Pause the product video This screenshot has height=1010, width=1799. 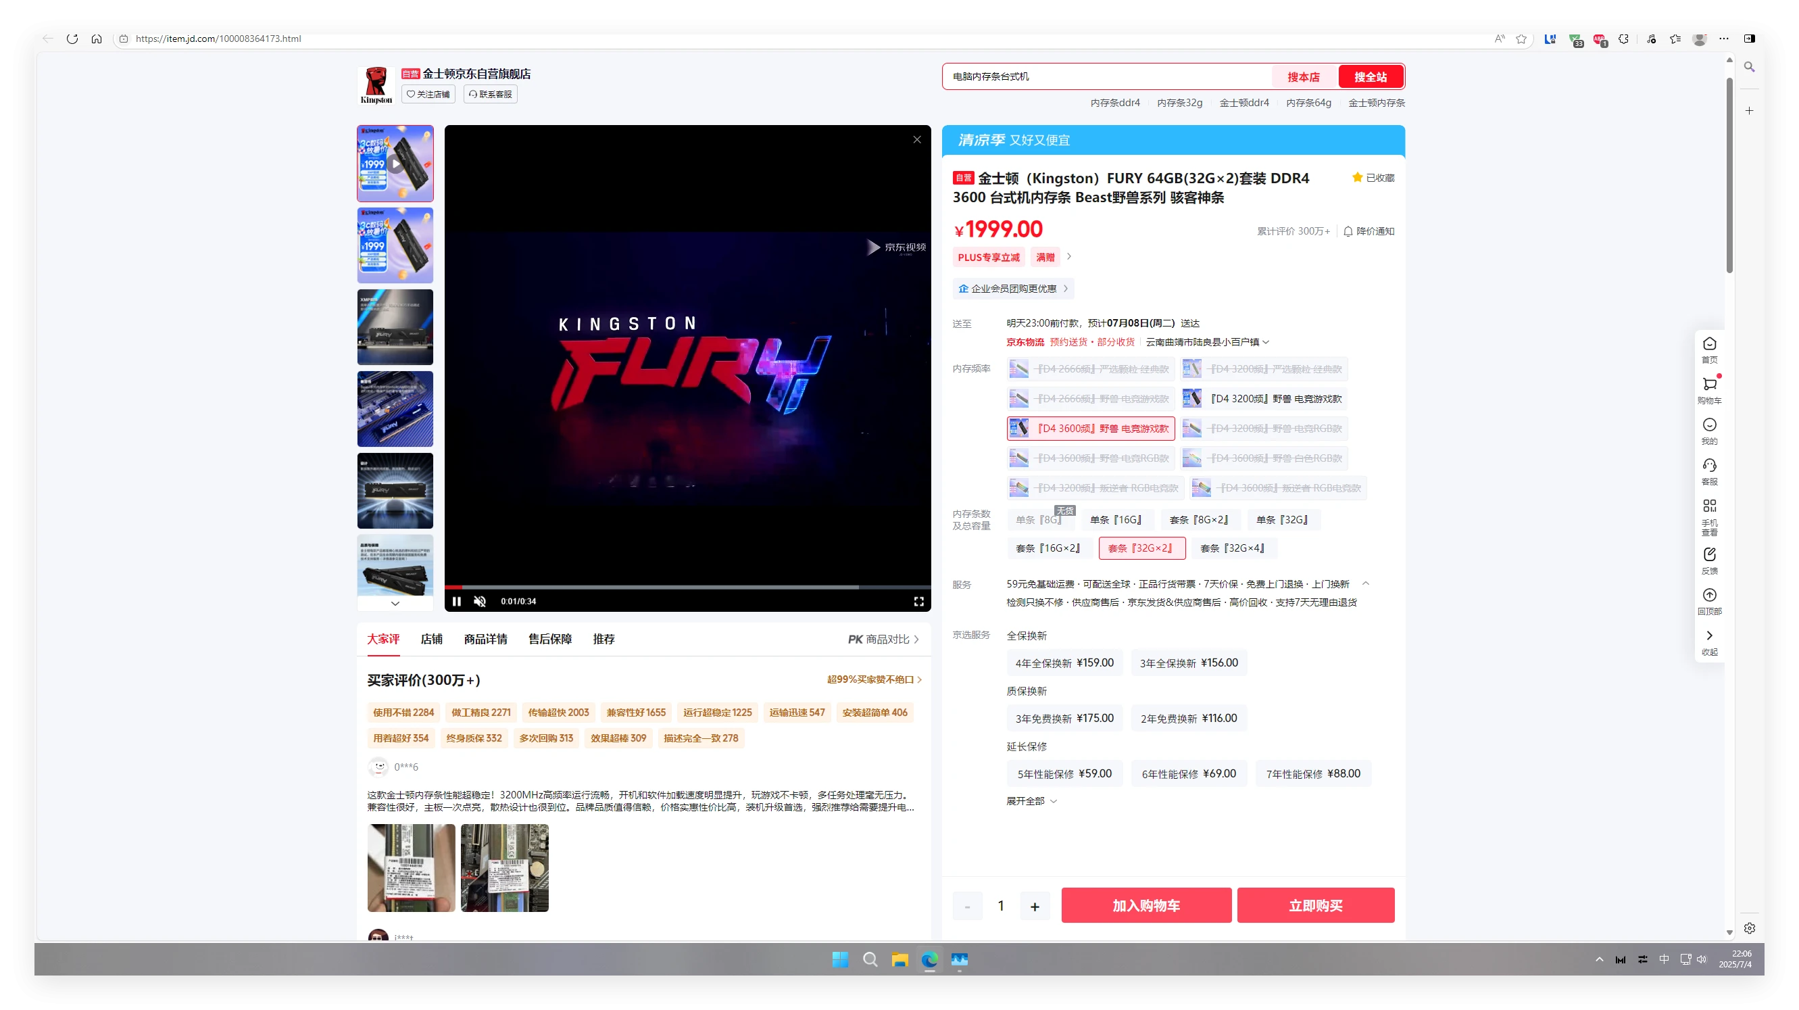pos(456,602)
